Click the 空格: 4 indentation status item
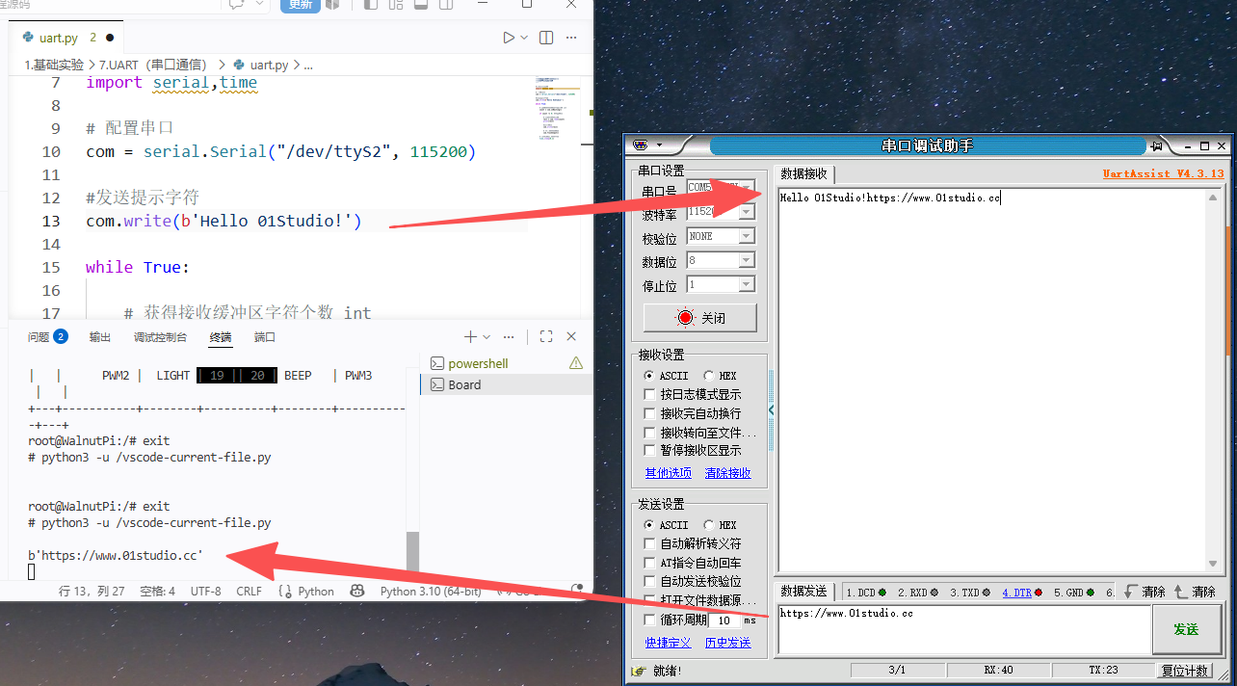Viewport: 1237px width, 686px height. (x=158, y=592)
